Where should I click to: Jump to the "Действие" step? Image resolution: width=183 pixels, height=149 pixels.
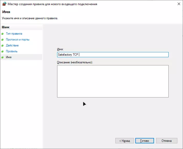point(12,45)
